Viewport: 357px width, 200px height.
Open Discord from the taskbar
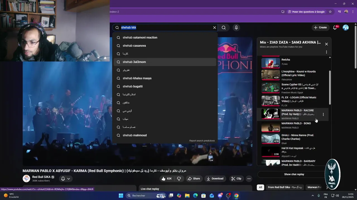point(220,196)
